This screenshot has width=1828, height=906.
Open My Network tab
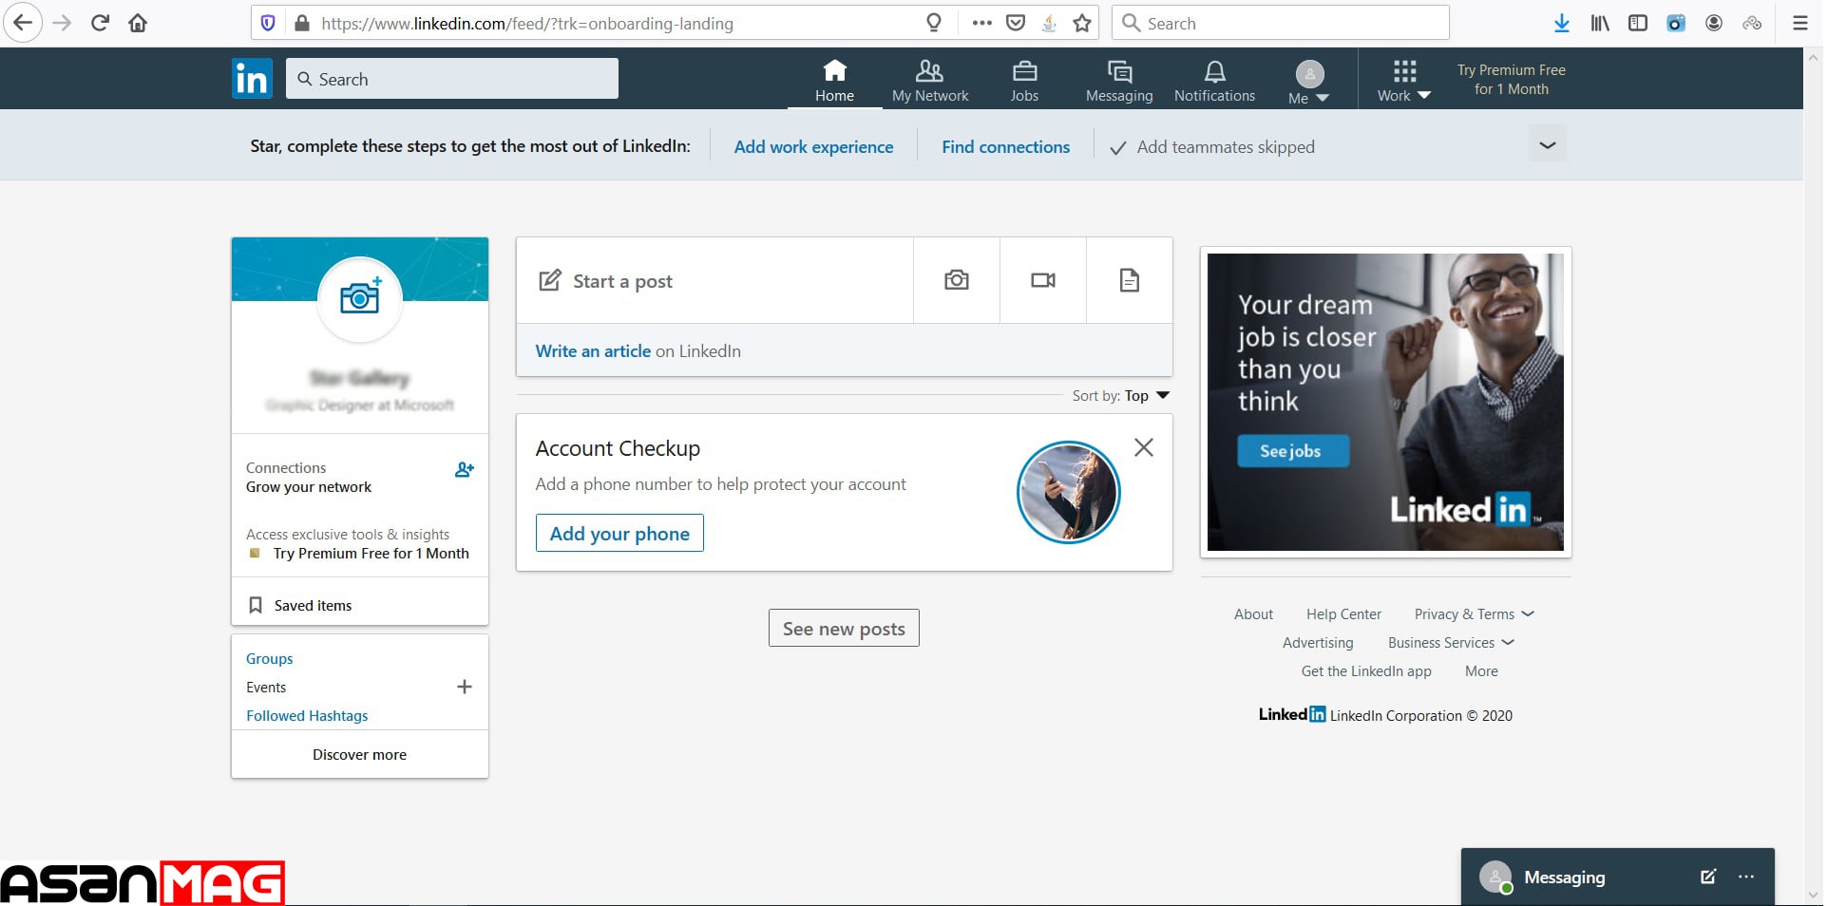(930, 81)
